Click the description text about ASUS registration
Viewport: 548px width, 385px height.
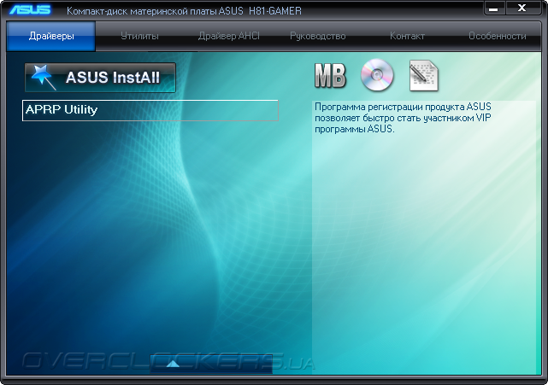click(x=403, y=118)
